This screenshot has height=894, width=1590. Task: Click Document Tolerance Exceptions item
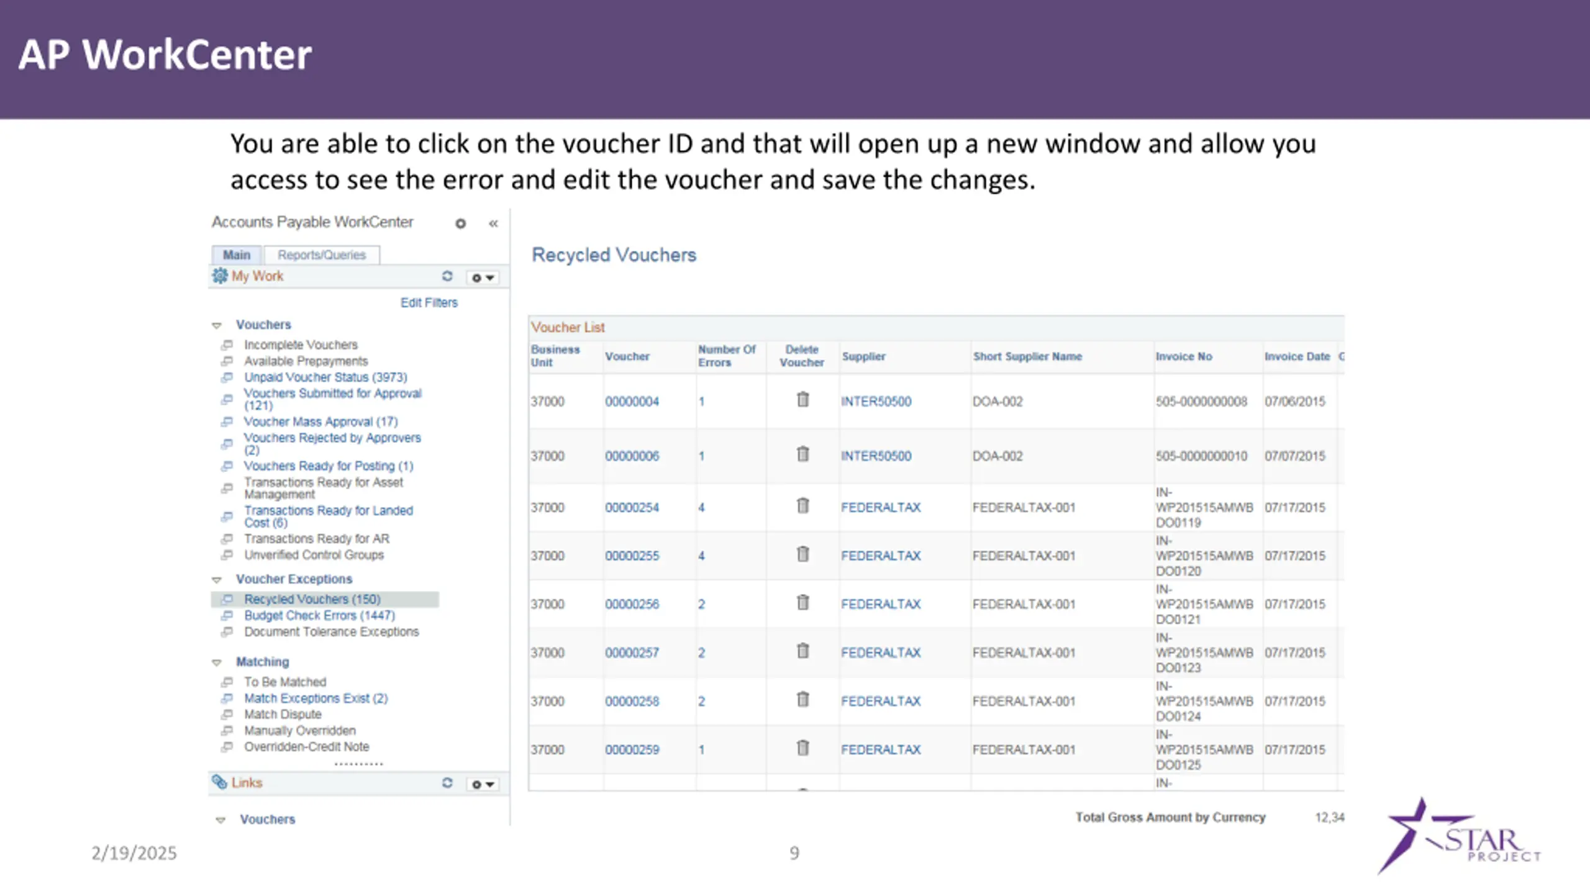point(332,631)
